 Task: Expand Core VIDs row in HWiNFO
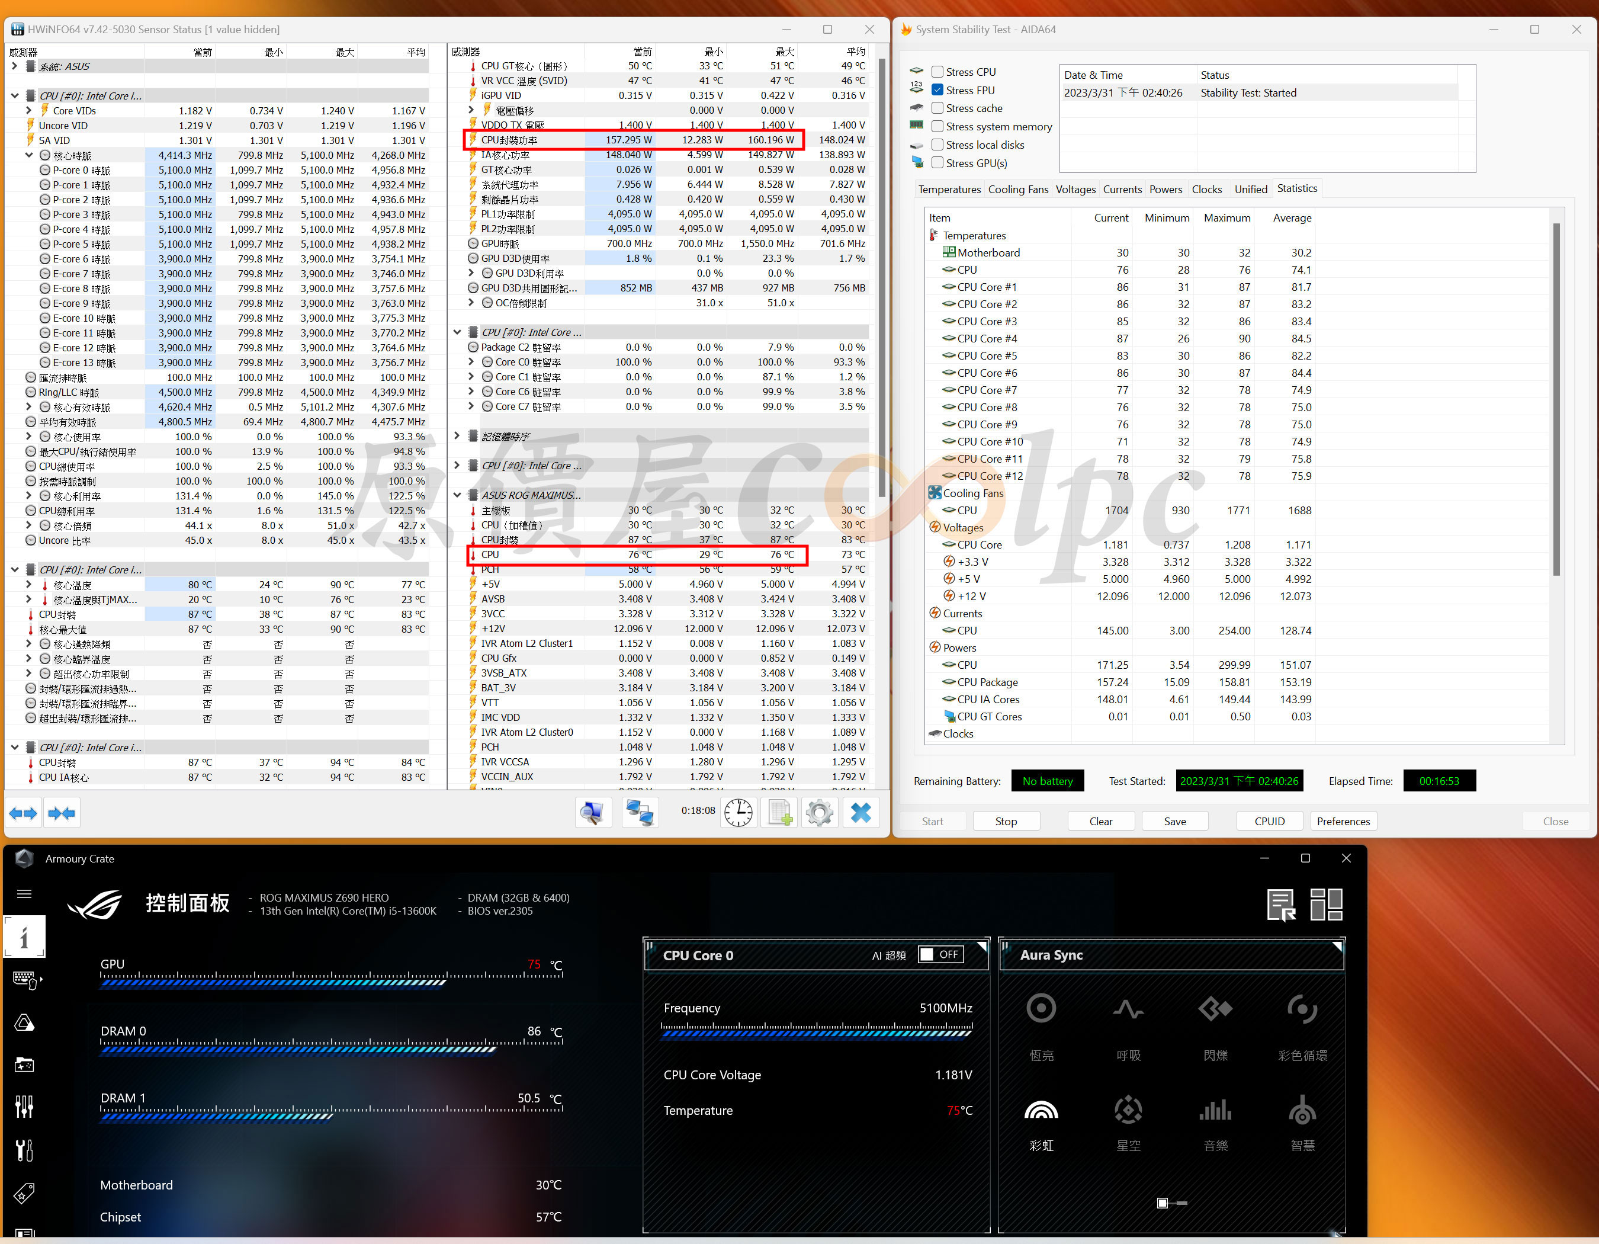[x=29, y=111]
